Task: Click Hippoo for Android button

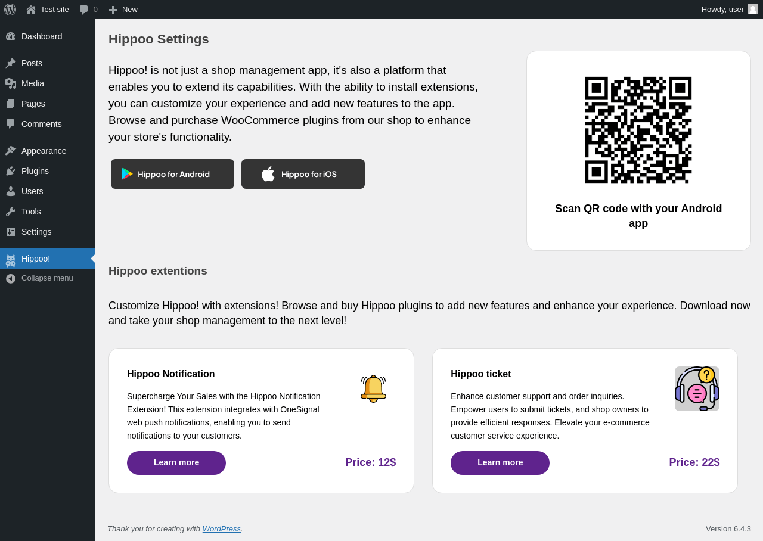Action: click(x=172, y=174)
